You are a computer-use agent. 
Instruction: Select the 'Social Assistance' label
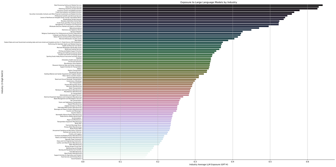[x=77, y=159]
